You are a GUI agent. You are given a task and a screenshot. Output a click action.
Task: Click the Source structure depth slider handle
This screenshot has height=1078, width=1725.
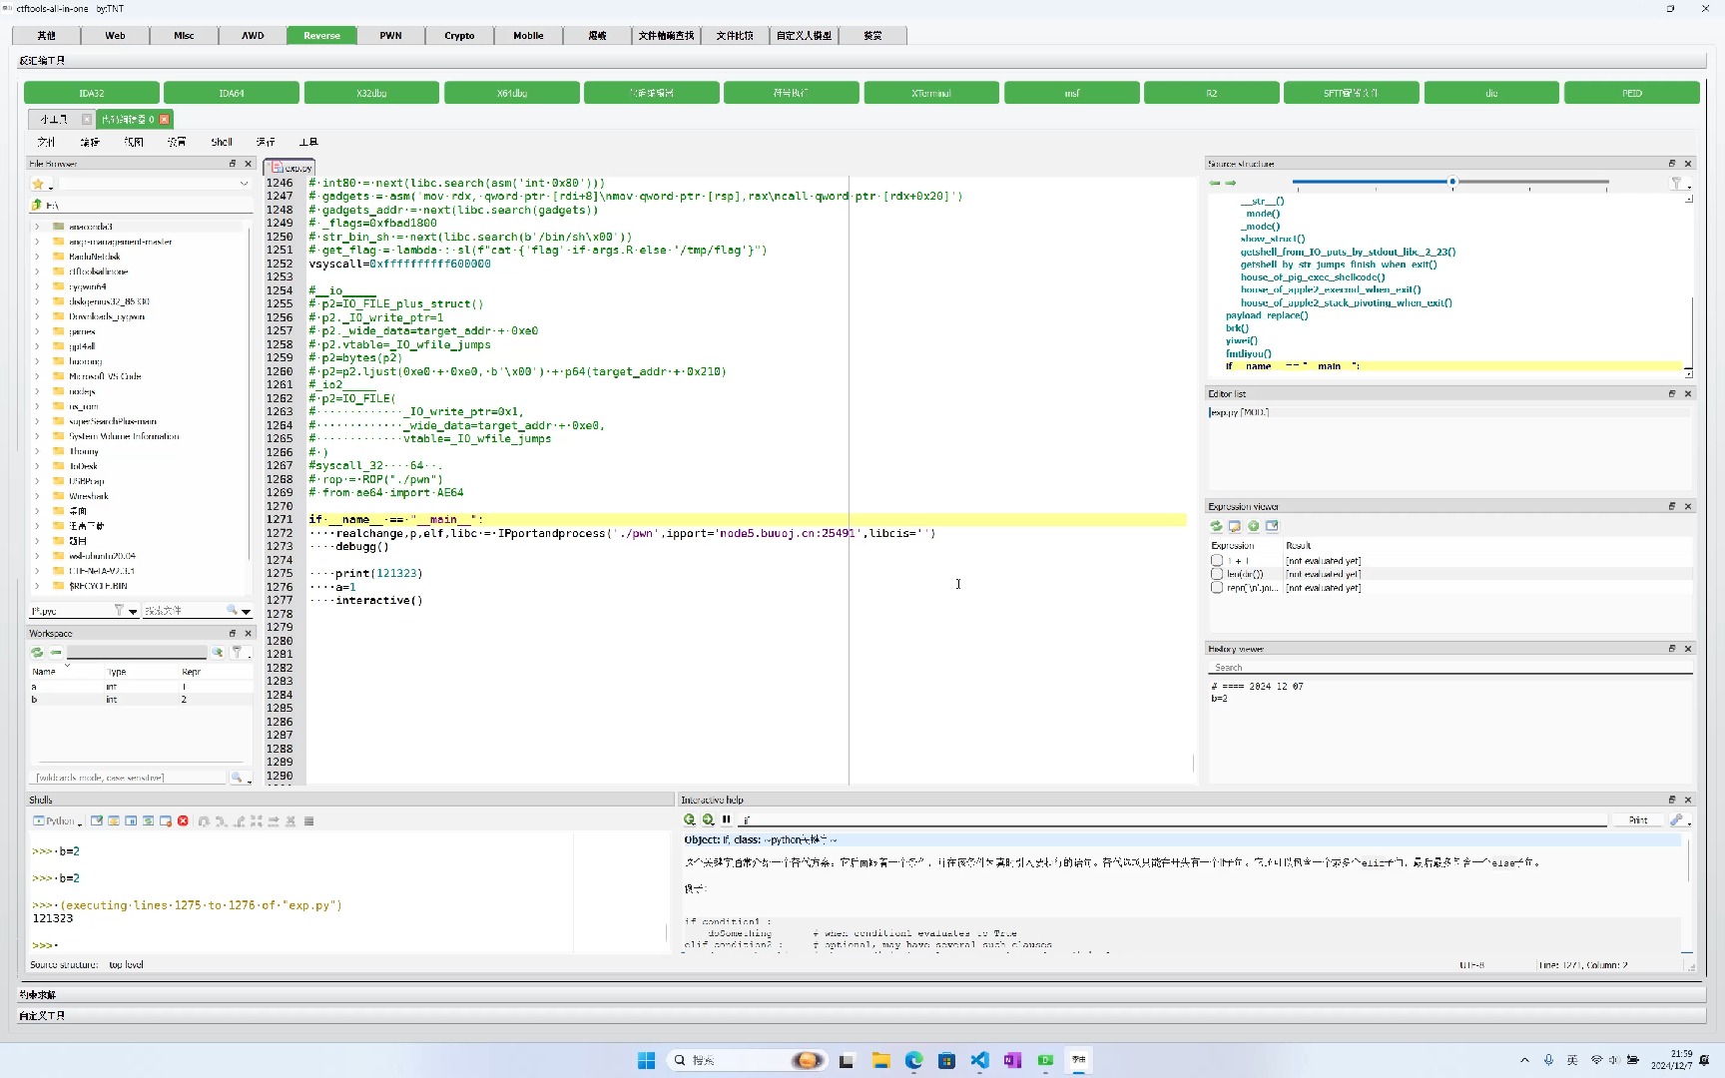(x=1452, y=182)
